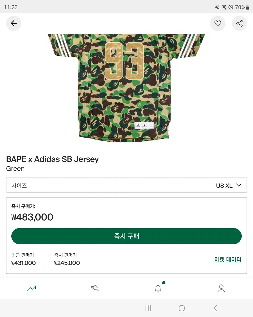
Task: Expand the US XL chevron arrow
Action: (239, 185)
